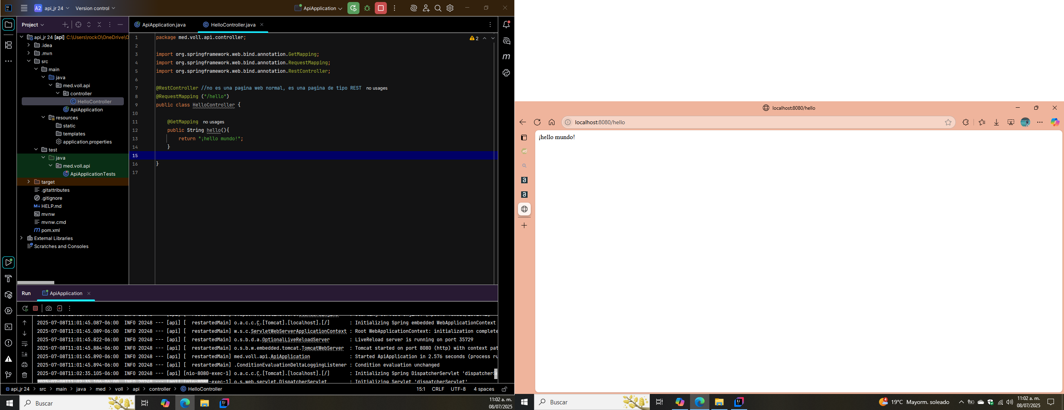Image resolution: width=1064 pixels, height=410 pixels.
Task: Open the Git version control tool window
Action: [x=8, y=375]
